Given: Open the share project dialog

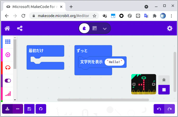Looking at the screenshot, I should [20, 28].
